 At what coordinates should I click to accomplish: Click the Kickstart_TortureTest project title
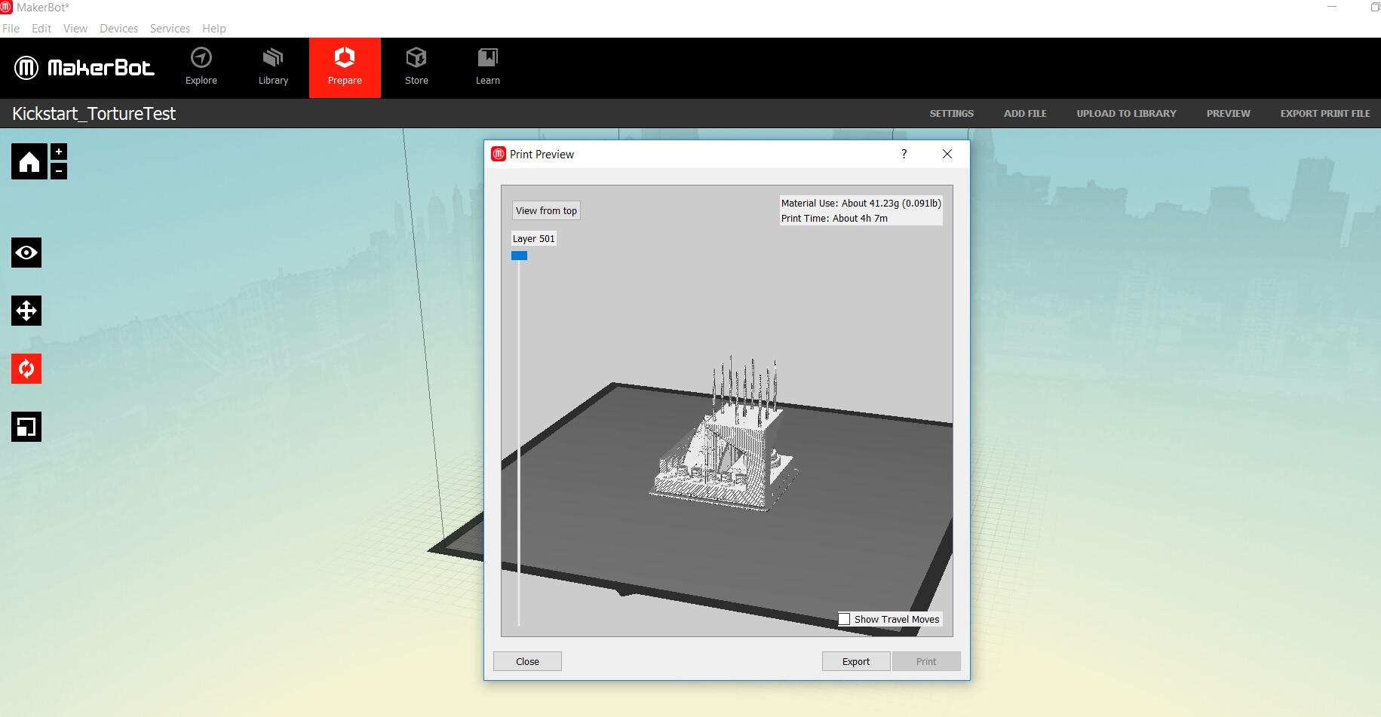94,113
